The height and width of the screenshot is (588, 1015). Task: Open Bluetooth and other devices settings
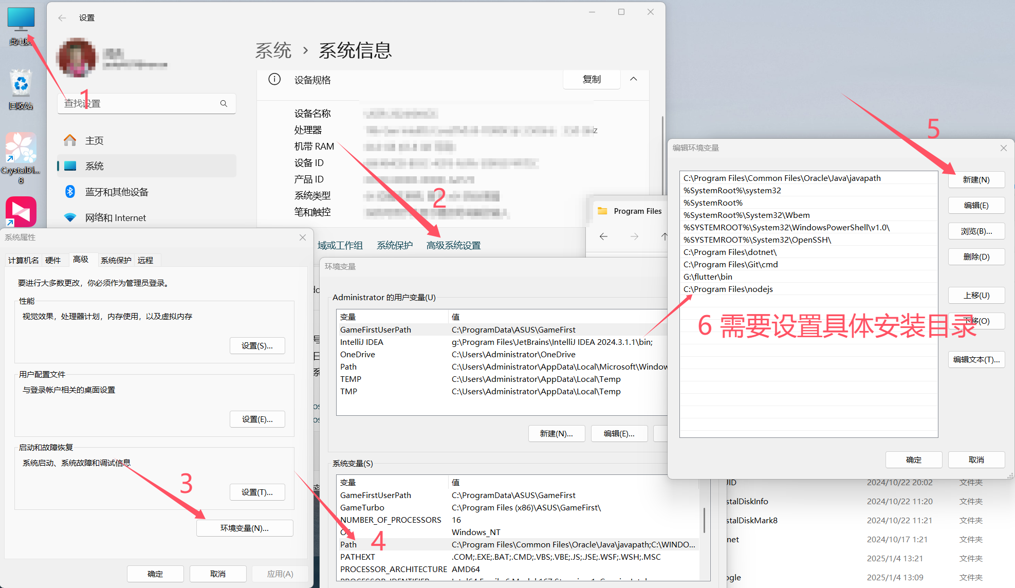coord(116,192)
